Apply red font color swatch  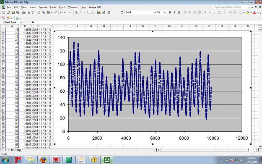[254, 13]
